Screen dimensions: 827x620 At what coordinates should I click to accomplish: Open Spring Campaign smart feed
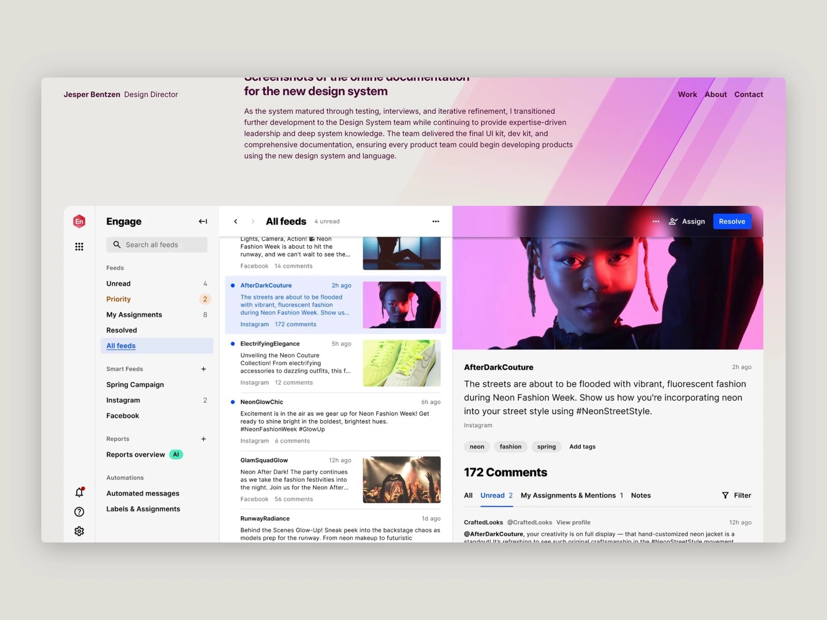point(157,384)
